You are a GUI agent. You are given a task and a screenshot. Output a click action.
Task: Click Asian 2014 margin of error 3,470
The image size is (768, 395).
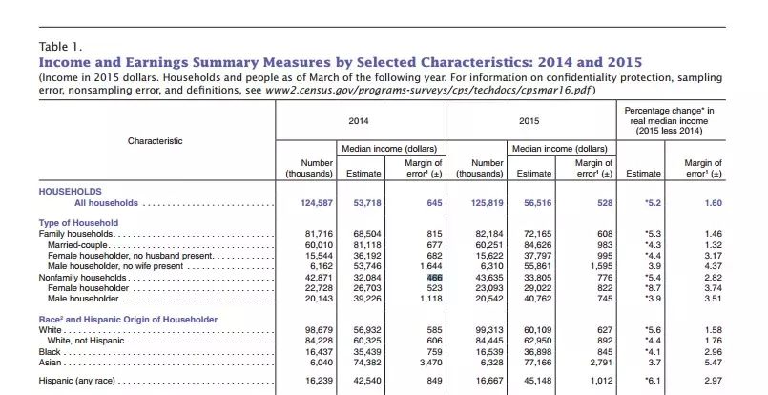point(431,363)
